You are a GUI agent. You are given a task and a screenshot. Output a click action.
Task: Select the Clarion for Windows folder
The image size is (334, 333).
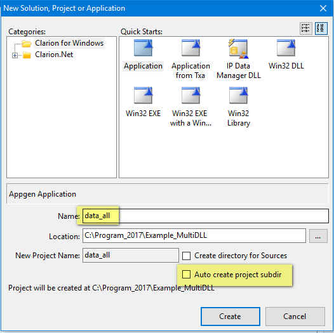(x=69, y=43)
